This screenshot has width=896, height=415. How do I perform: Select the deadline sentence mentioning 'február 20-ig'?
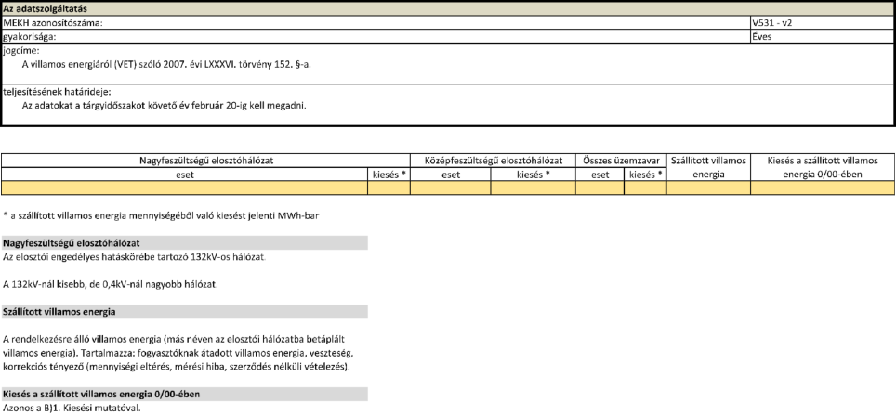point(165,106)
